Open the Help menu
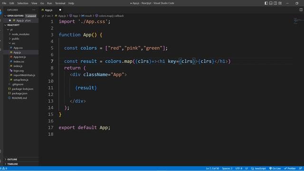This screenshot has width=304, height=171. click(x=71, y=3)
